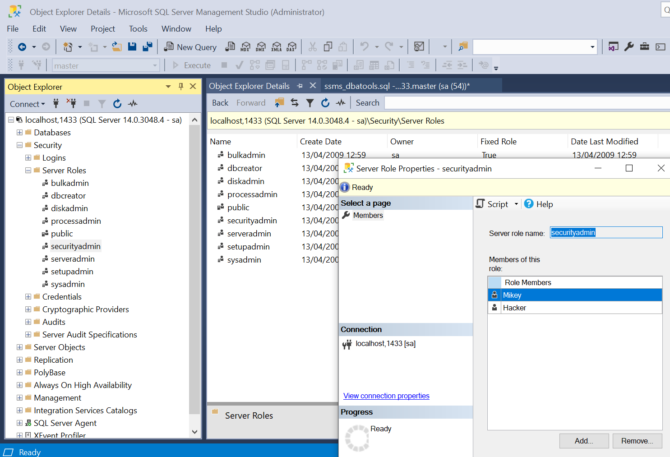Click the Save All toolbar icon
The width and height of the screenshot is (670, 457).
point(147,47)
